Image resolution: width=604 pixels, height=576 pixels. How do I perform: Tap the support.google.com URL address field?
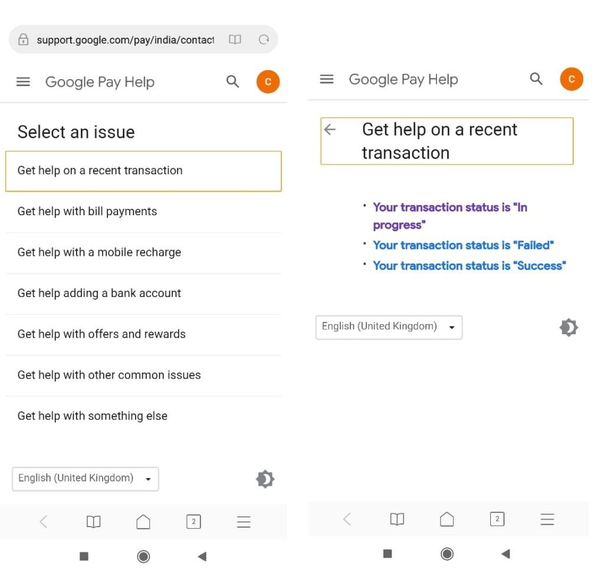point(125,40)
